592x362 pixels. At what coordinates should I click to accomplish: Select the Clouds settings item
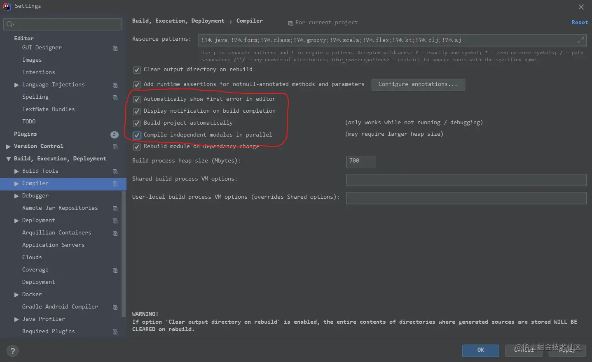click(x=32, y=258)
